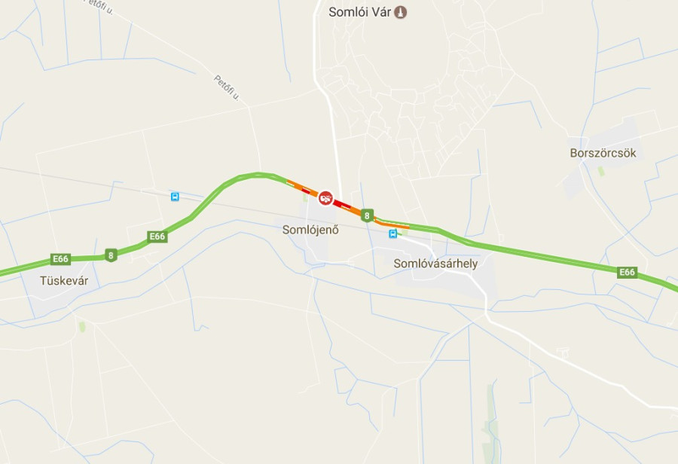Click the red car accident incident icon
This screenshot has width=678, height=464.
(x=325, y=198)
